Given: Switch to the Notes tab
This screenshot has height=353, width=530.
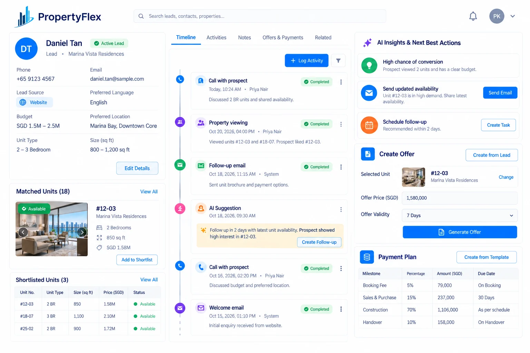Looking at the screenshot, I should (x=245, y=38).
